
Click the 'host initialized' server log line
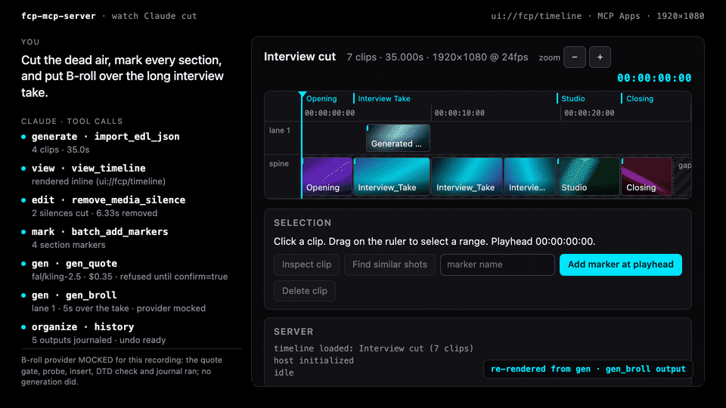pyautogui.click(x=313, y=360)
